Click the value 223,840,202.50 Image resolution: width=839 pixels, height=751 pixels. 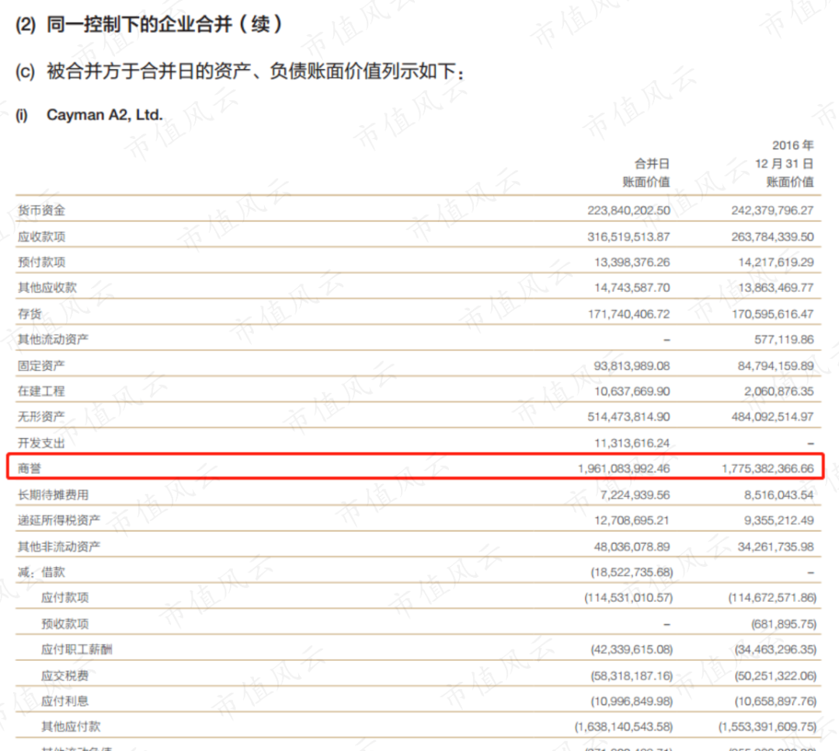(628, 210)
